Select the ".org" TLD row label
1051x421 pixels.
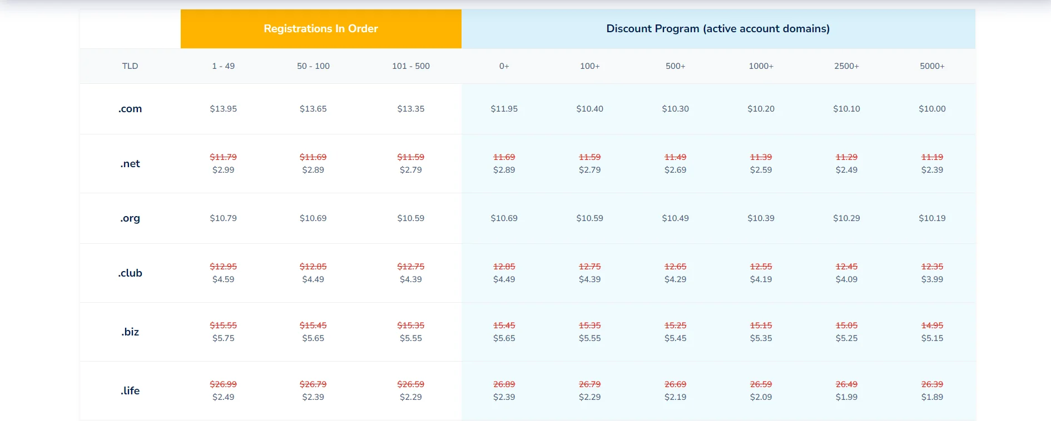[x=130, y=218]
